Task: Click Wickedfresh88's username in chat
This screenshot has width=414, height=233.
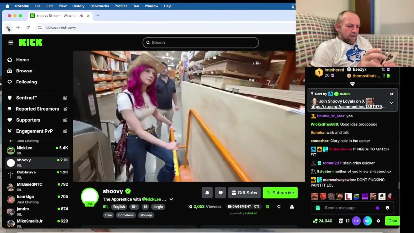Action: click(x=324, y=124)
